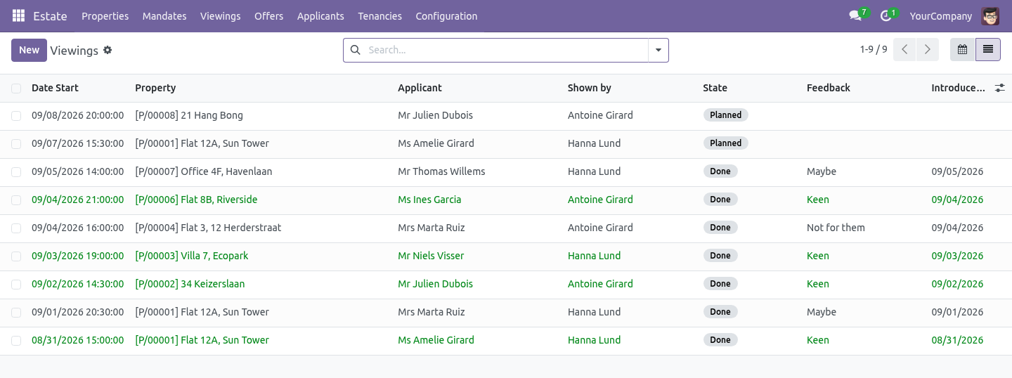
Task: Sort by the Feedback column header
Action: 828,88
